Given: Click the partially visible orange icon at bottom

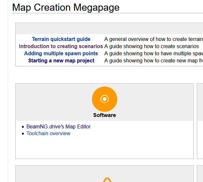Looking at the screenshot, I should [x=107, y=180].
